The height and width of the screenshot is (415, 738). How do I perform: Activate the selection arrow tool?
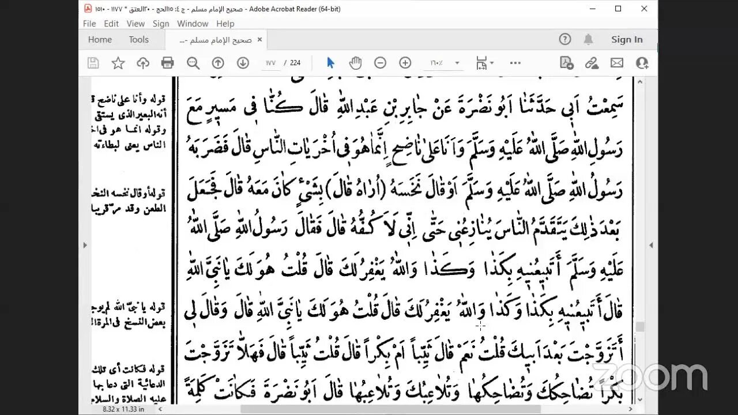click(x=330, y=63)
